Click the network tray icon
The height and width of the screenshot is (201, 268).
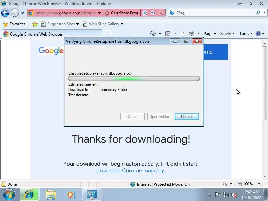click(226, 195)
